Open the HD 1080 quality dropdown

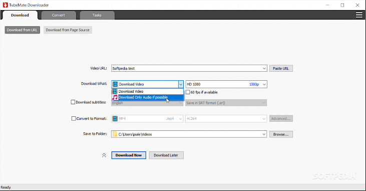coord(226,84)
